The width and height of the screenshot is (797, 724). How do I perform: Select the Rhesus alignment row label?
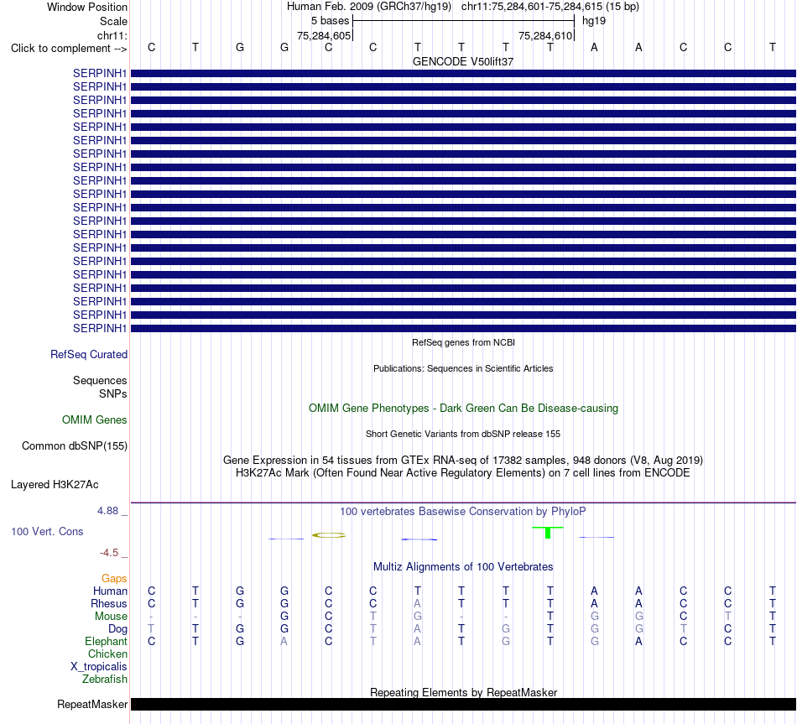pos(109,603)
